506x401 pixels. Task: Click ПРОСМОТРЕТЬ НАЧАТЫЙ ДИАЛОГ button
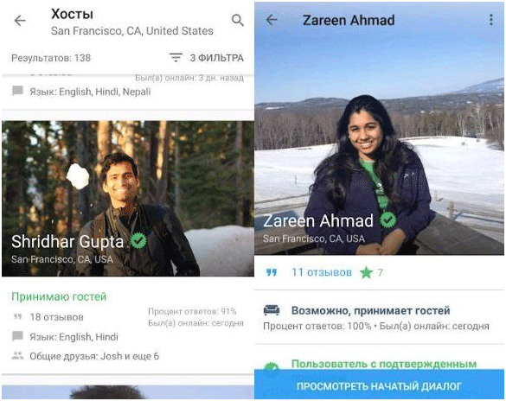(x=379, y=385)
